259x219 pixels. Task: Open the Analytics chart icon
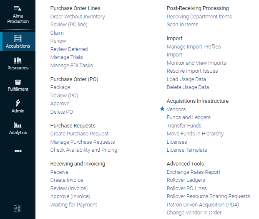click(18, 125)
